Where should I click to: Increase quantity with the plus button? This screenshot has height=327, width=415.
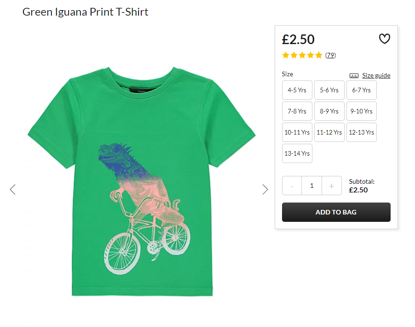[x=332, y=186]
